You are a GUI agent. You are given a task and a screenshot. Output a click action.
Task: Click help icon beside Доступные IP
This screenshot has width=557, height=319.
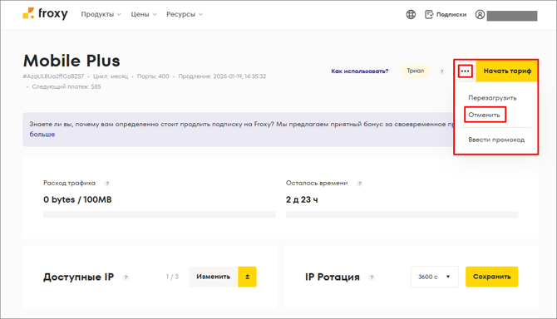tap(126, 277)
